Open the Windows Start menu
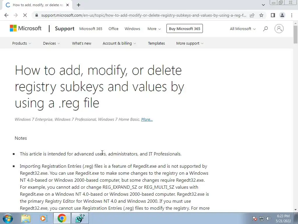This screenshot has height=224, width=298. 8,218
